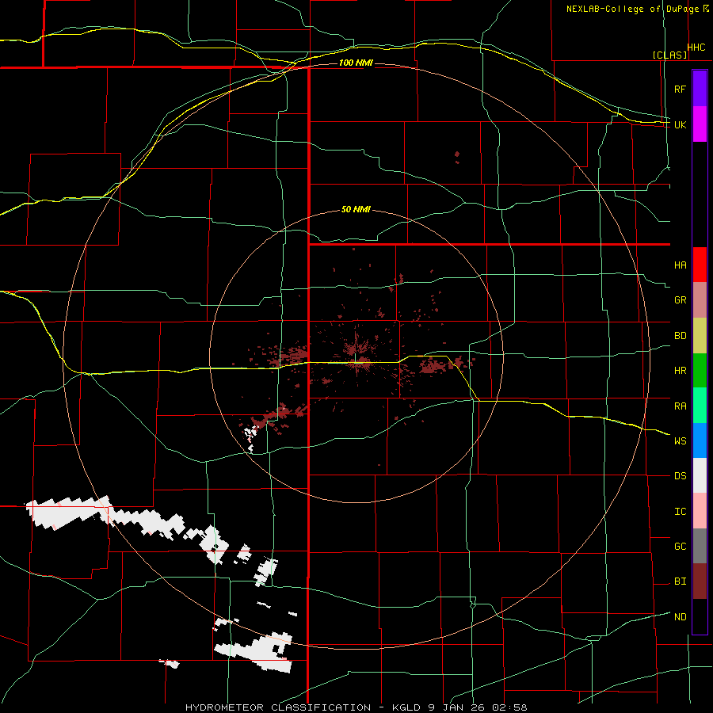713x713 pixels.
Task: Click the 100 NMI range ring label
Action: [356, 63]
